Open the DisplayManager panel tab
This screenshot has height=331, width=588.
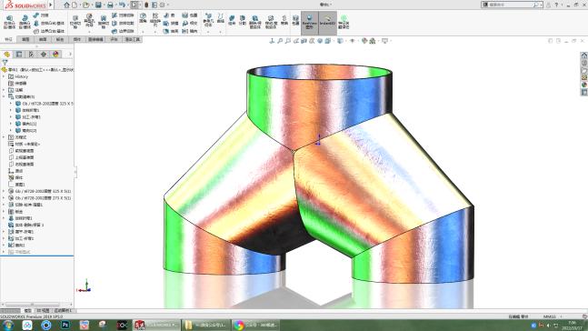[x=55, y=55]
